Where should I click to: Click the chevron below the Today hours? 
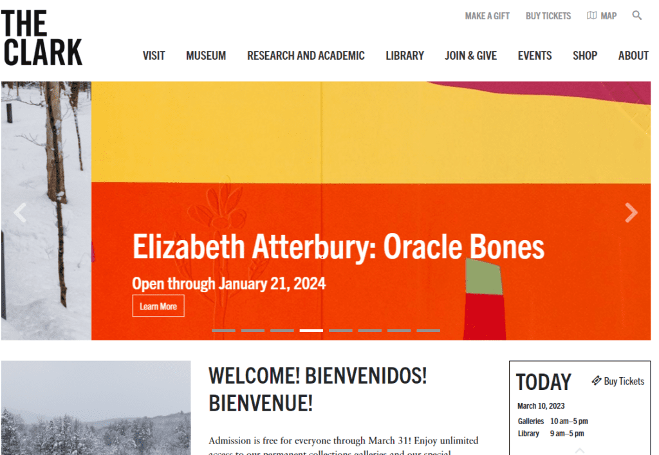click(x=579, y=450)
